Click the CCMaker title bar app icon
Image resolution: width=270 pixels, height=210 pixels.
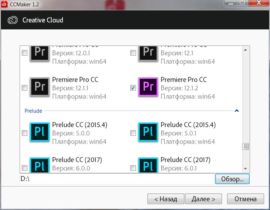pos(4,4)
